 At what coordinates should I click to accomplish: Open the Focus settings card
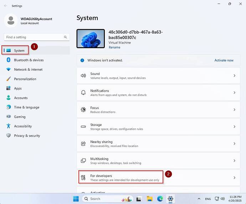click(x=158, y=109)
